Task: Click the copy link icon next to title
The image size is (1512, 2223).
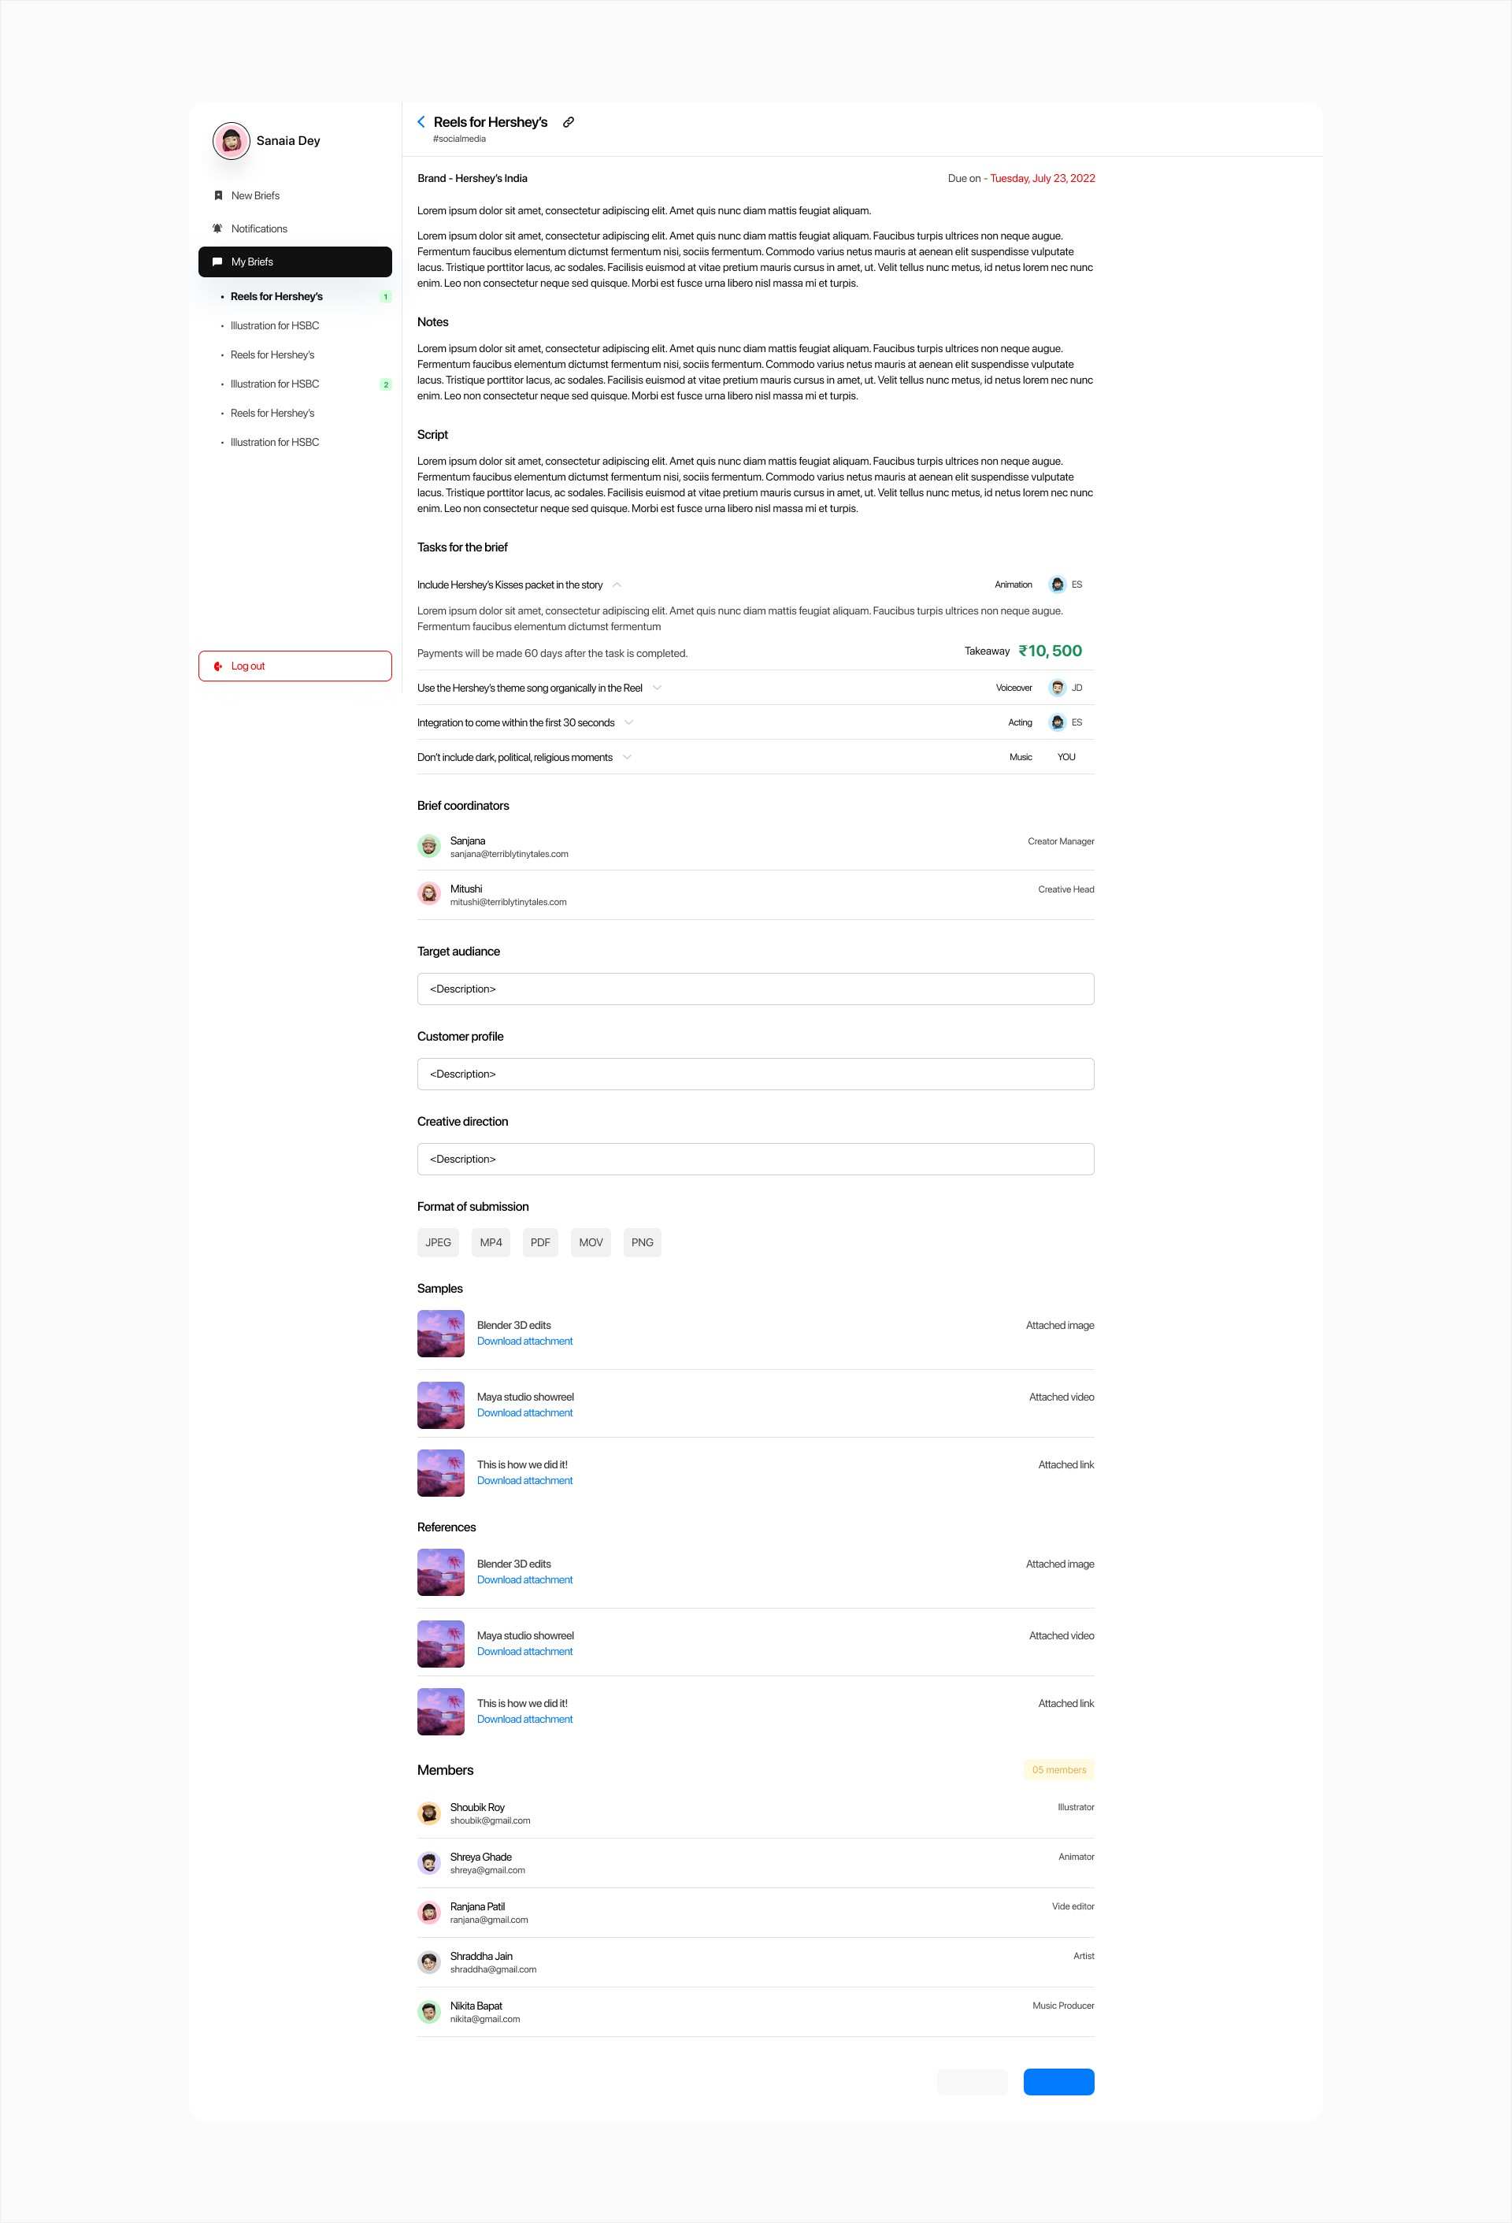Action: [568, 121]
